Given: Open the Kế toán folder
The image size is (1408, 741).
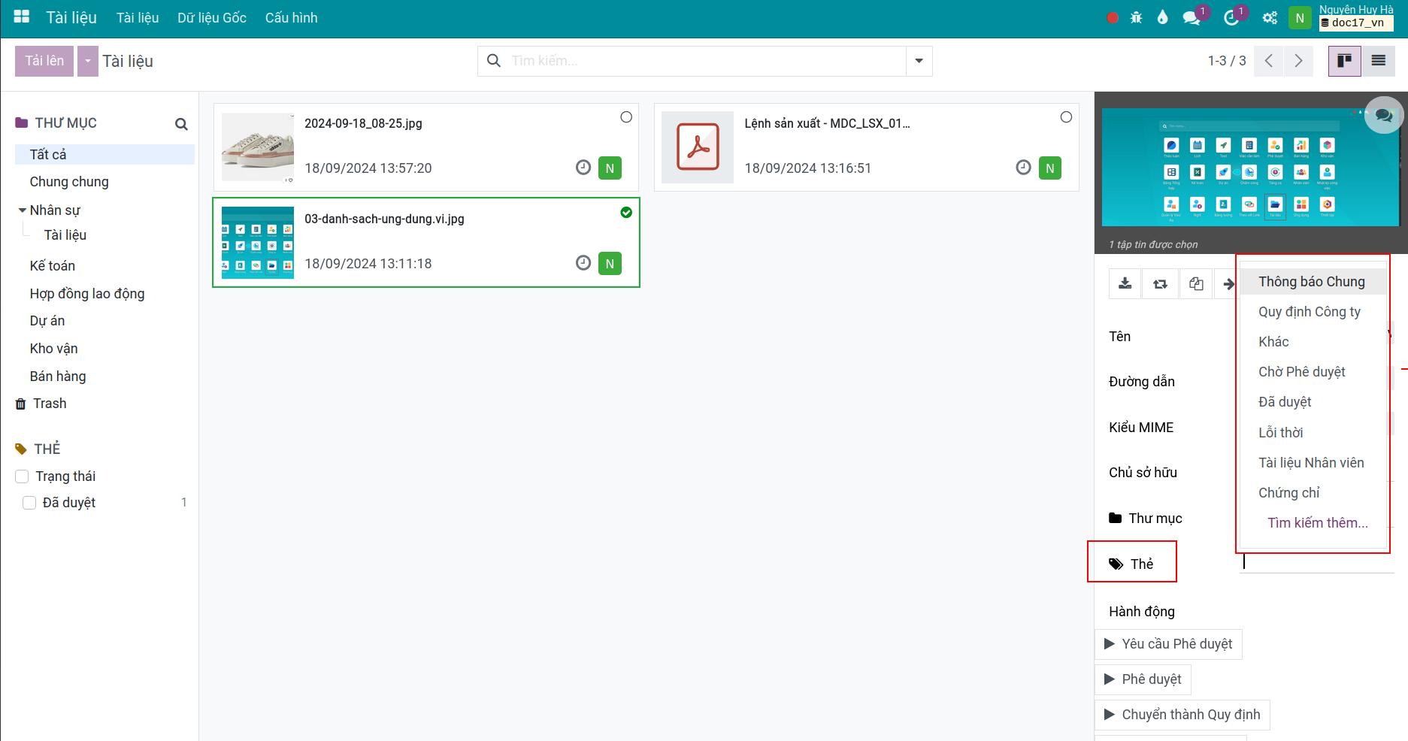Looking at the screenshot, I should (53, 266).
